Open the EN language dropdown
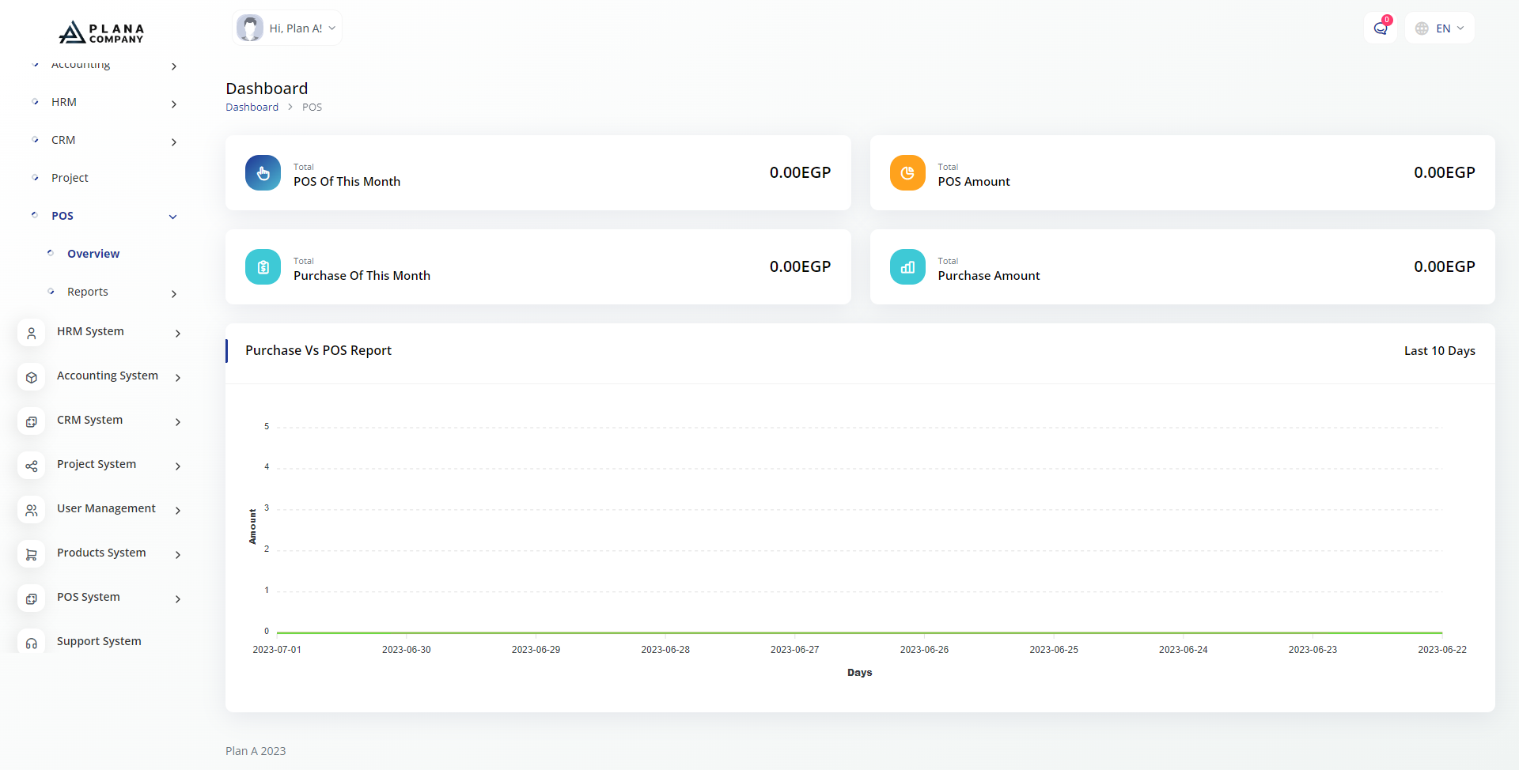This screenshot has width=1519, height=770. point(1440,28)
